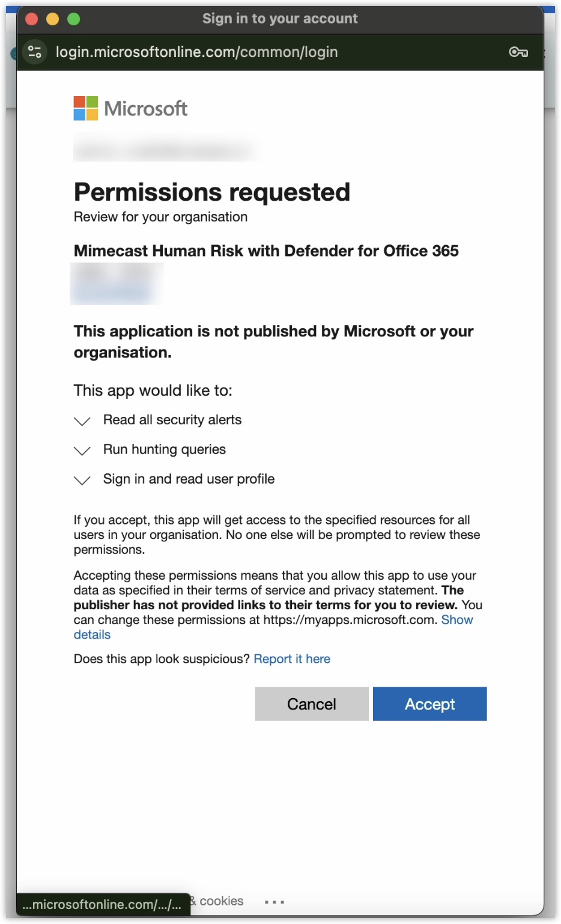
Task: Click the password key icon in the address bar
Action: click(519, 52)
